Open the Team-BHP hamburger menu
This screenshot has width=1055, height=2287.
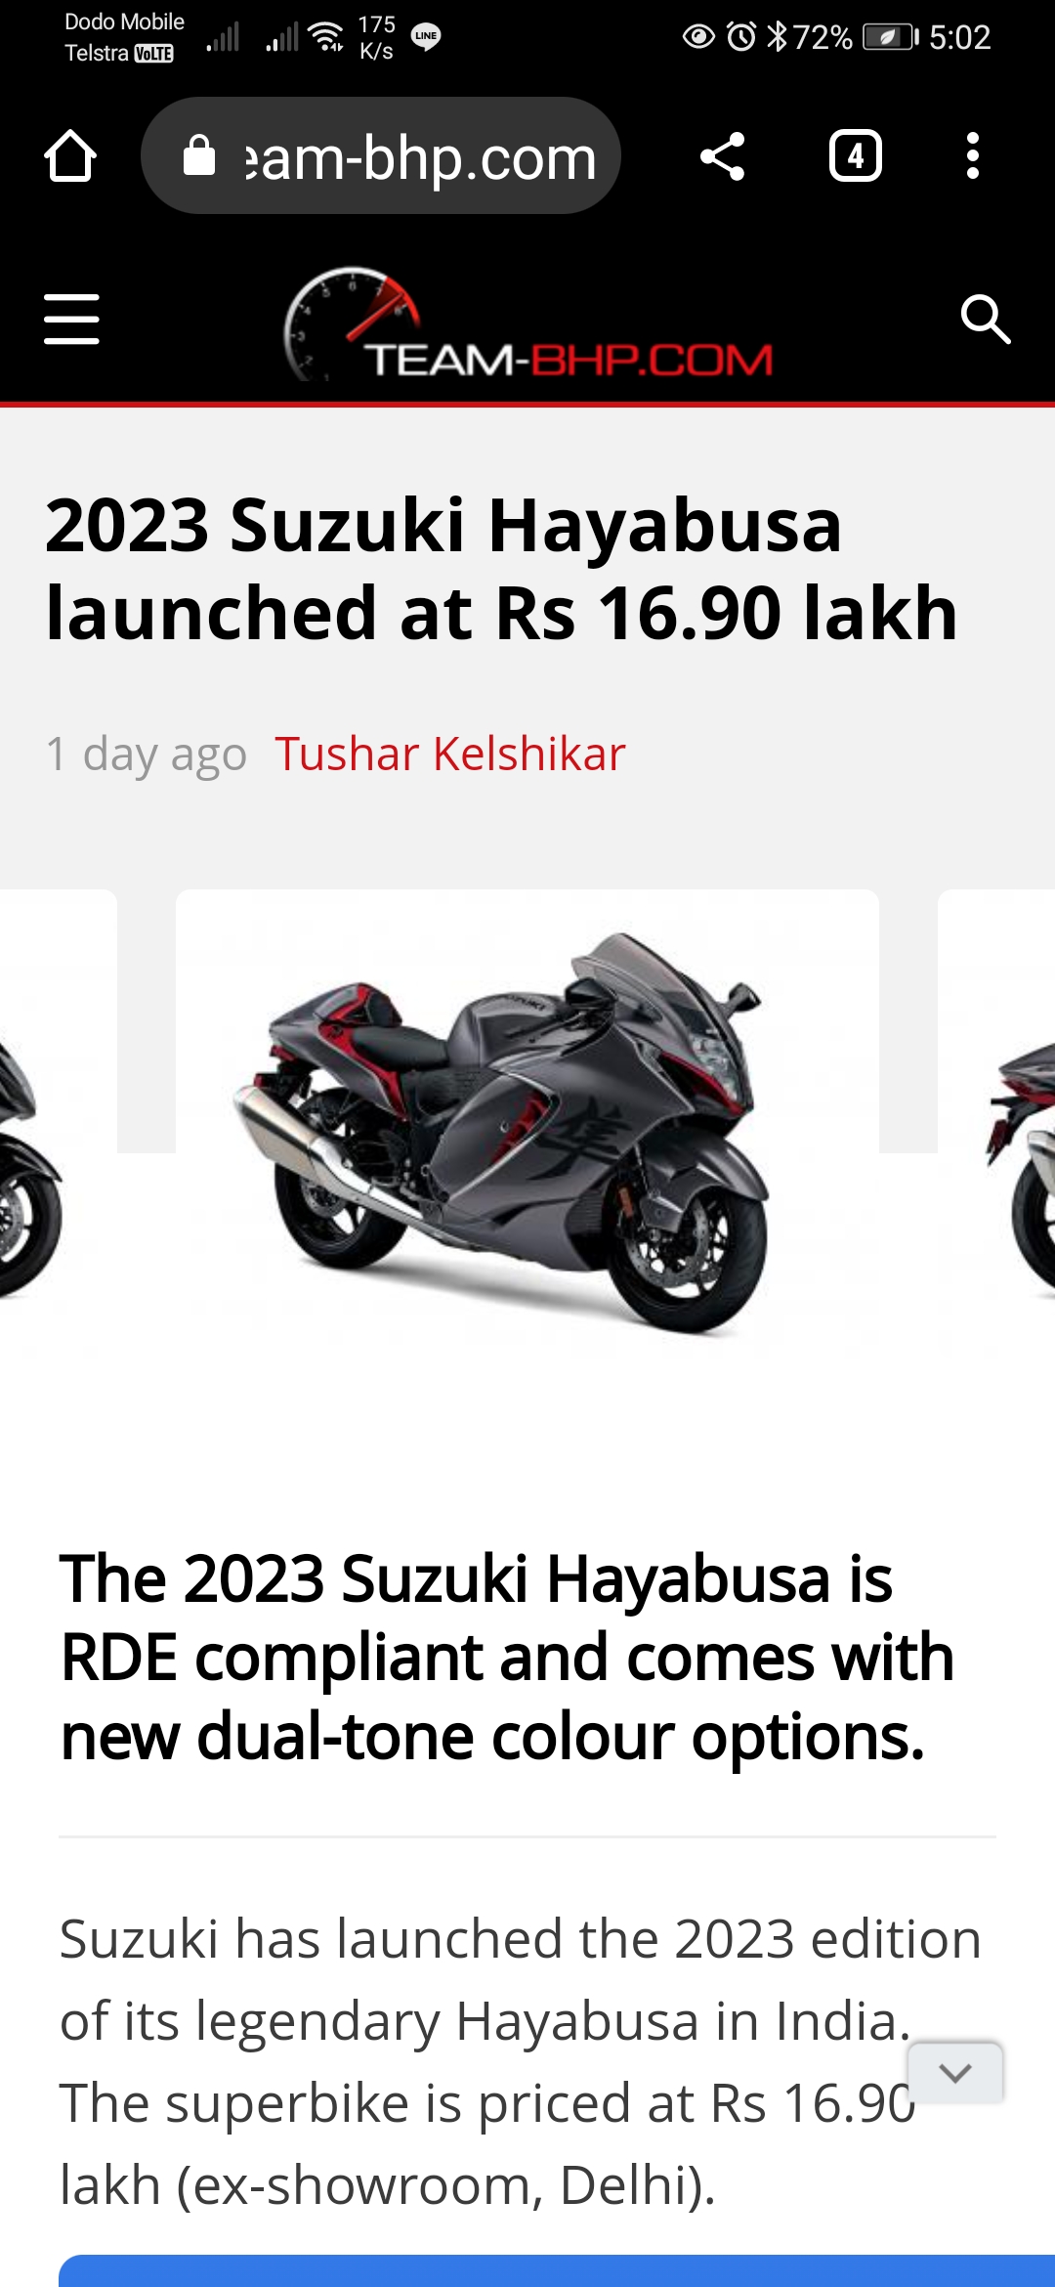pyautogui.click(x=71, y=320)
